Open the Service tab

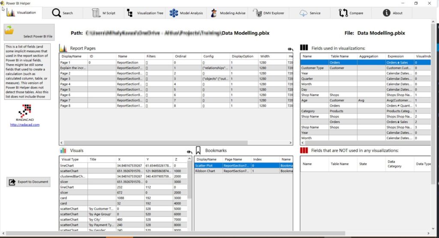click(x=310, y=13)
